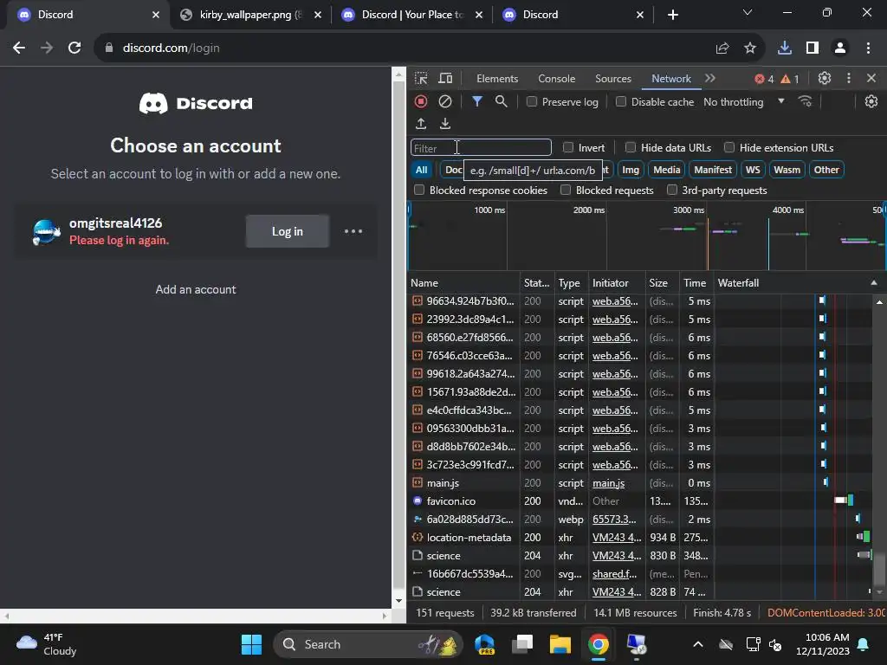Click Add an account link
887x665 pixels.
point(196,289)
